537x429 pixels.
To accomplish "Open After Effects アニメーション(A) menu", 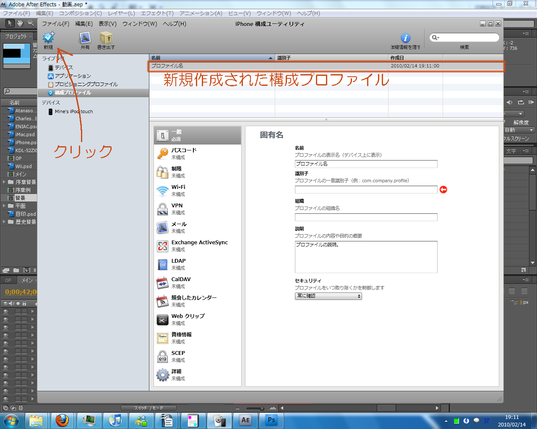I will coord(201,13).
